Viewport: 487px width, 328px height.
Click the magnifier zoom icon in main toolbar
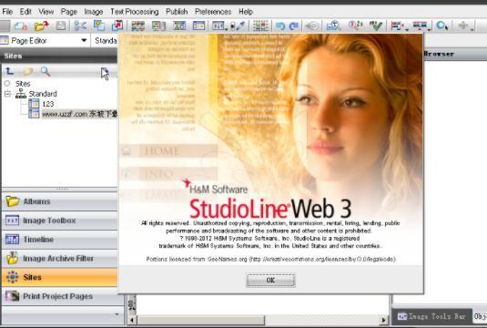441,26
